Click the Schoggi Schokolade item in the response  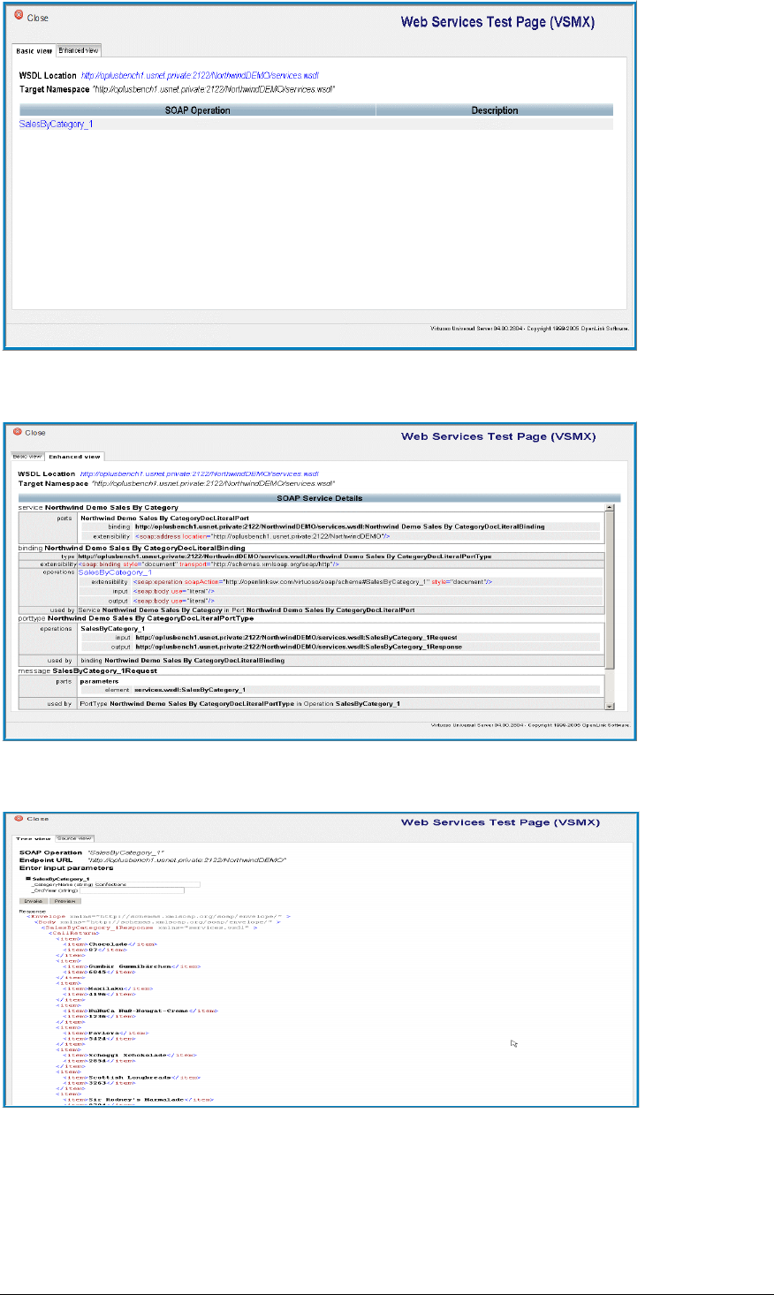coord(131,1055)
